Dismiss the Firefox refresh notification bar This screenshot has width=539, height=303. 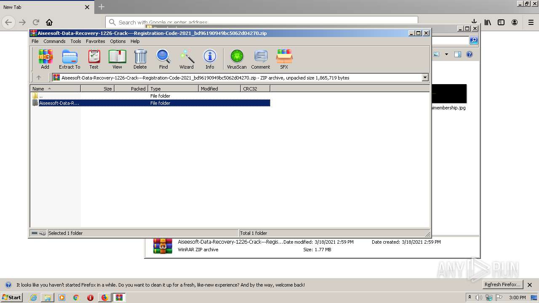click(530, 285)
